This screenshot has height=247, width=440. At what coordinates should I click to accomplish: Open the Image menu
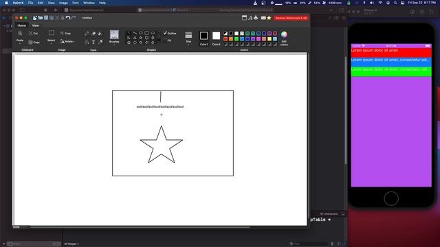pos(63,3)
